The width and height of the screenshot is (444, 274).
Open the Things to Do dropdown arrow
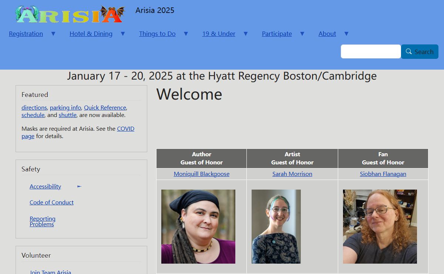(186, 34)
